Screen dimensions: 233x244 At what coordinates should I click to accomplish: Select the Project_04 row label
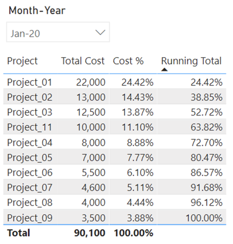tap(30, 143)
